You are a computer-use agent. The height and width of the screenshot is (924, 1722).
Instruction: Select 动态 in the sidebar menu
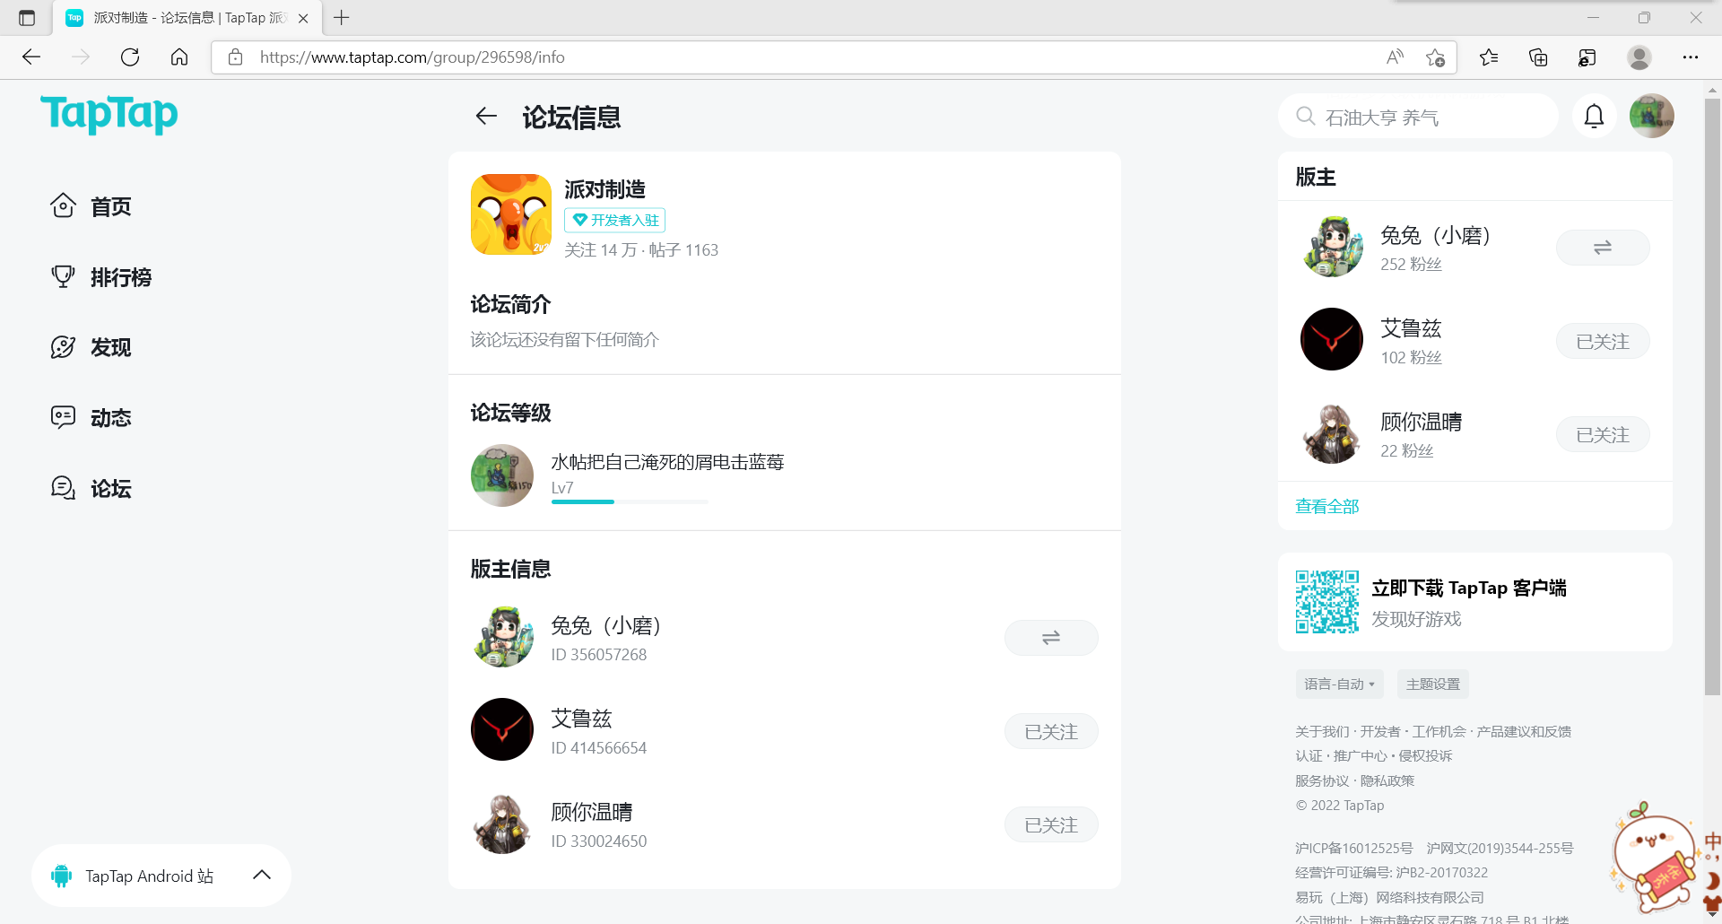point(111,418)
